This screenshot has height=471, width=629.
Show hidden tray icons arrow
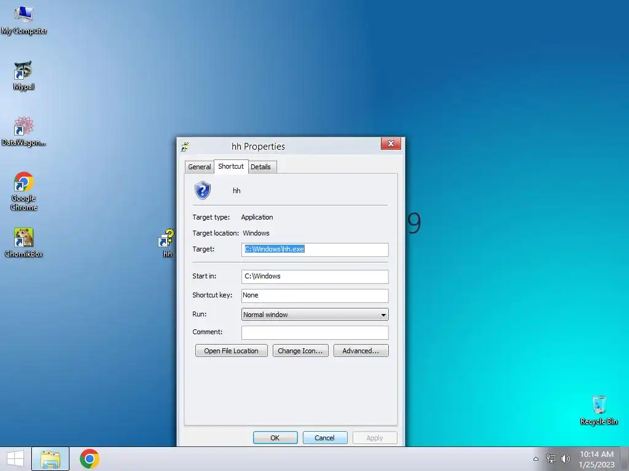click(536, 459)
